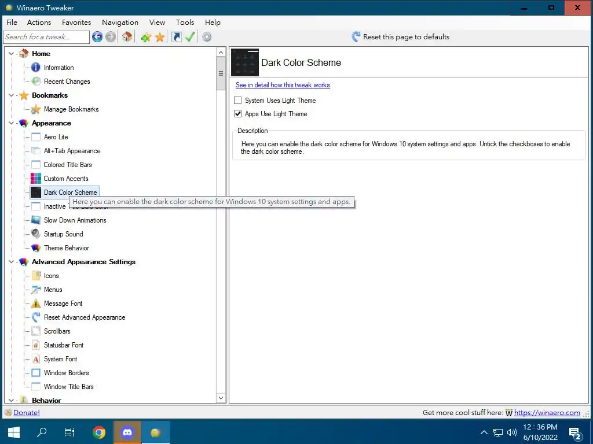Click the System Font letter A icon
The image size is (593, 444).
pyautogui.click(x=36, y=358)
